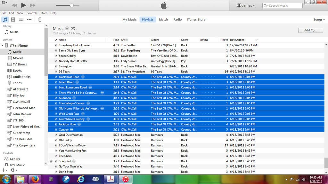Open the Songs view dropdown

tap(319, 19)
